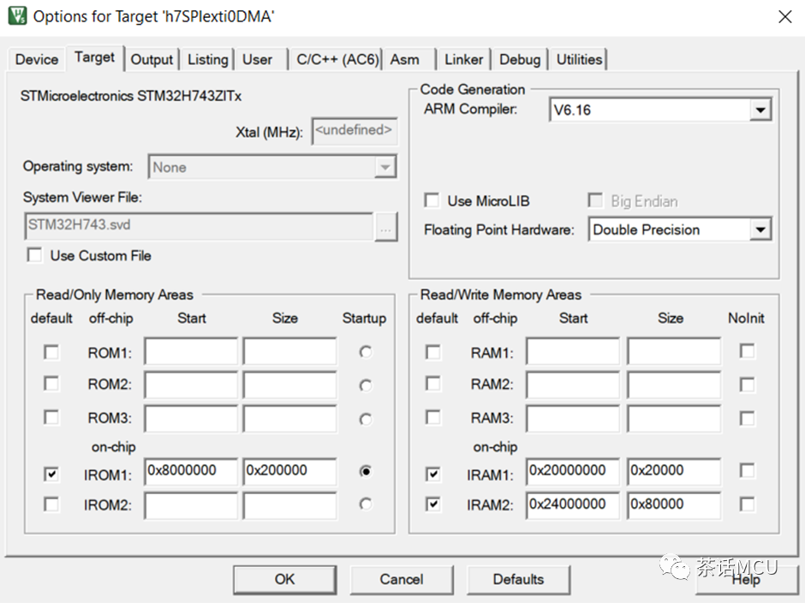Viewport: 805px width, 603px height.
Task: Open the Floating Point Hardware dropdown
Action: tap(760, 230)
